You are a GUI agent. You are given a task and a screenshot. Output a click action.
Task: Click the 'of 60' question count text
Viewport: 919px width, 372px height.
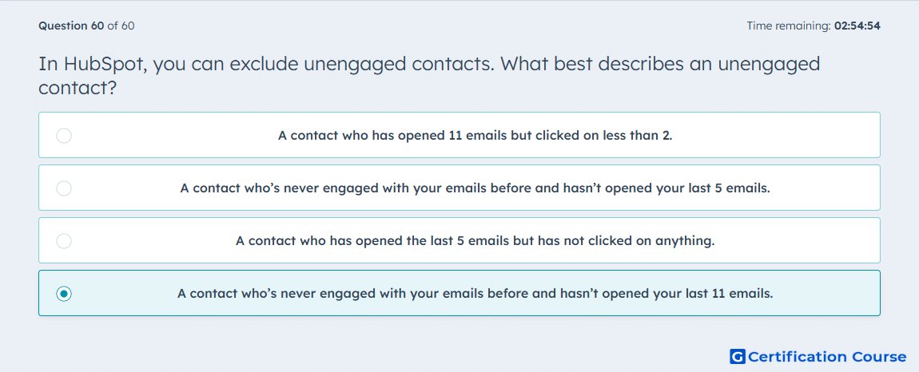point(121,26)
